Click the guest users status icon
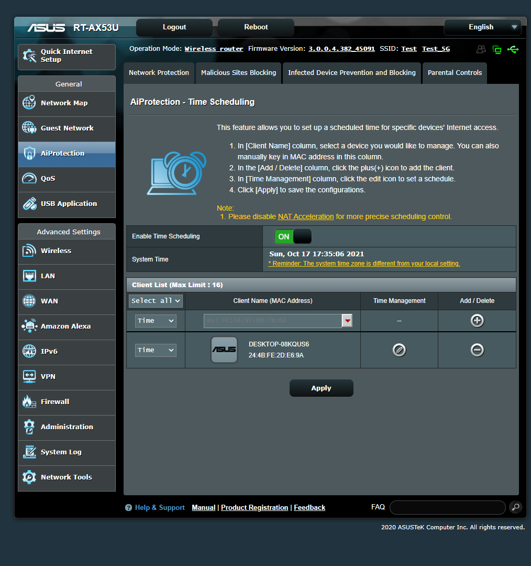This screenshot has width=531, height=566. coord(481,49)
